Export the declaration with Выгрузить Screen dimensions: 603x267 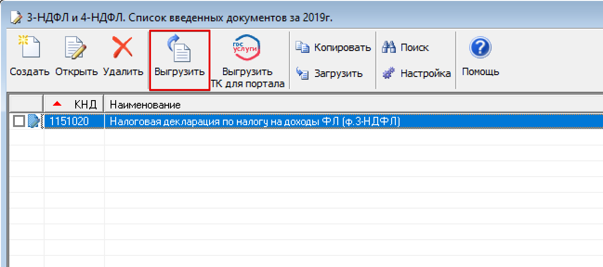coord(180,60)
